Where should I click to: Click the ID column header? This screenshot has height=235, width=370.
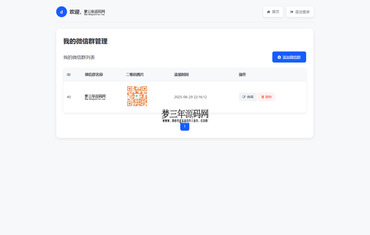[69, 74]
